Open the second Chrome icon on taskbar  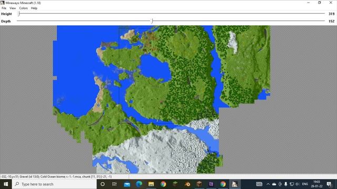pos(223,184)
